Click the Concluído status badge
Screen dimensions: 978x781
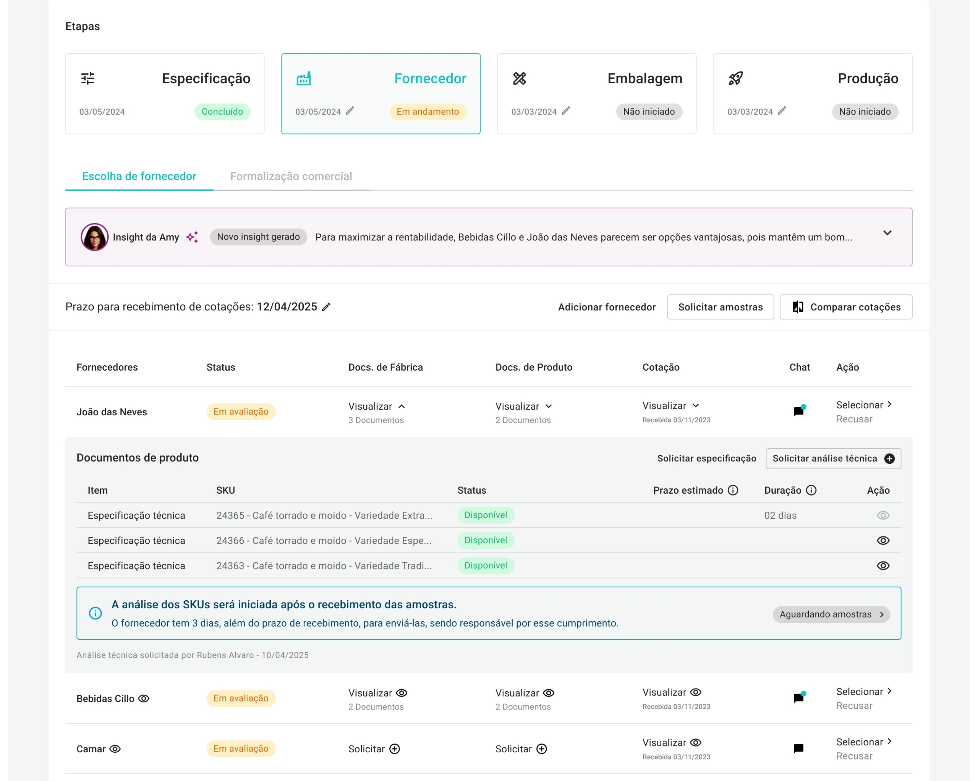coord(222,112)
